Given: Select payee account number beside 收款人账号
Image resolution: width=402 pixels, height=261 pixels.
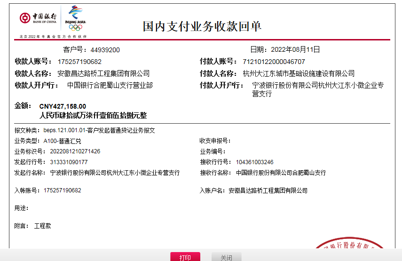Looking at the screenshot, I should coord(79,62).
